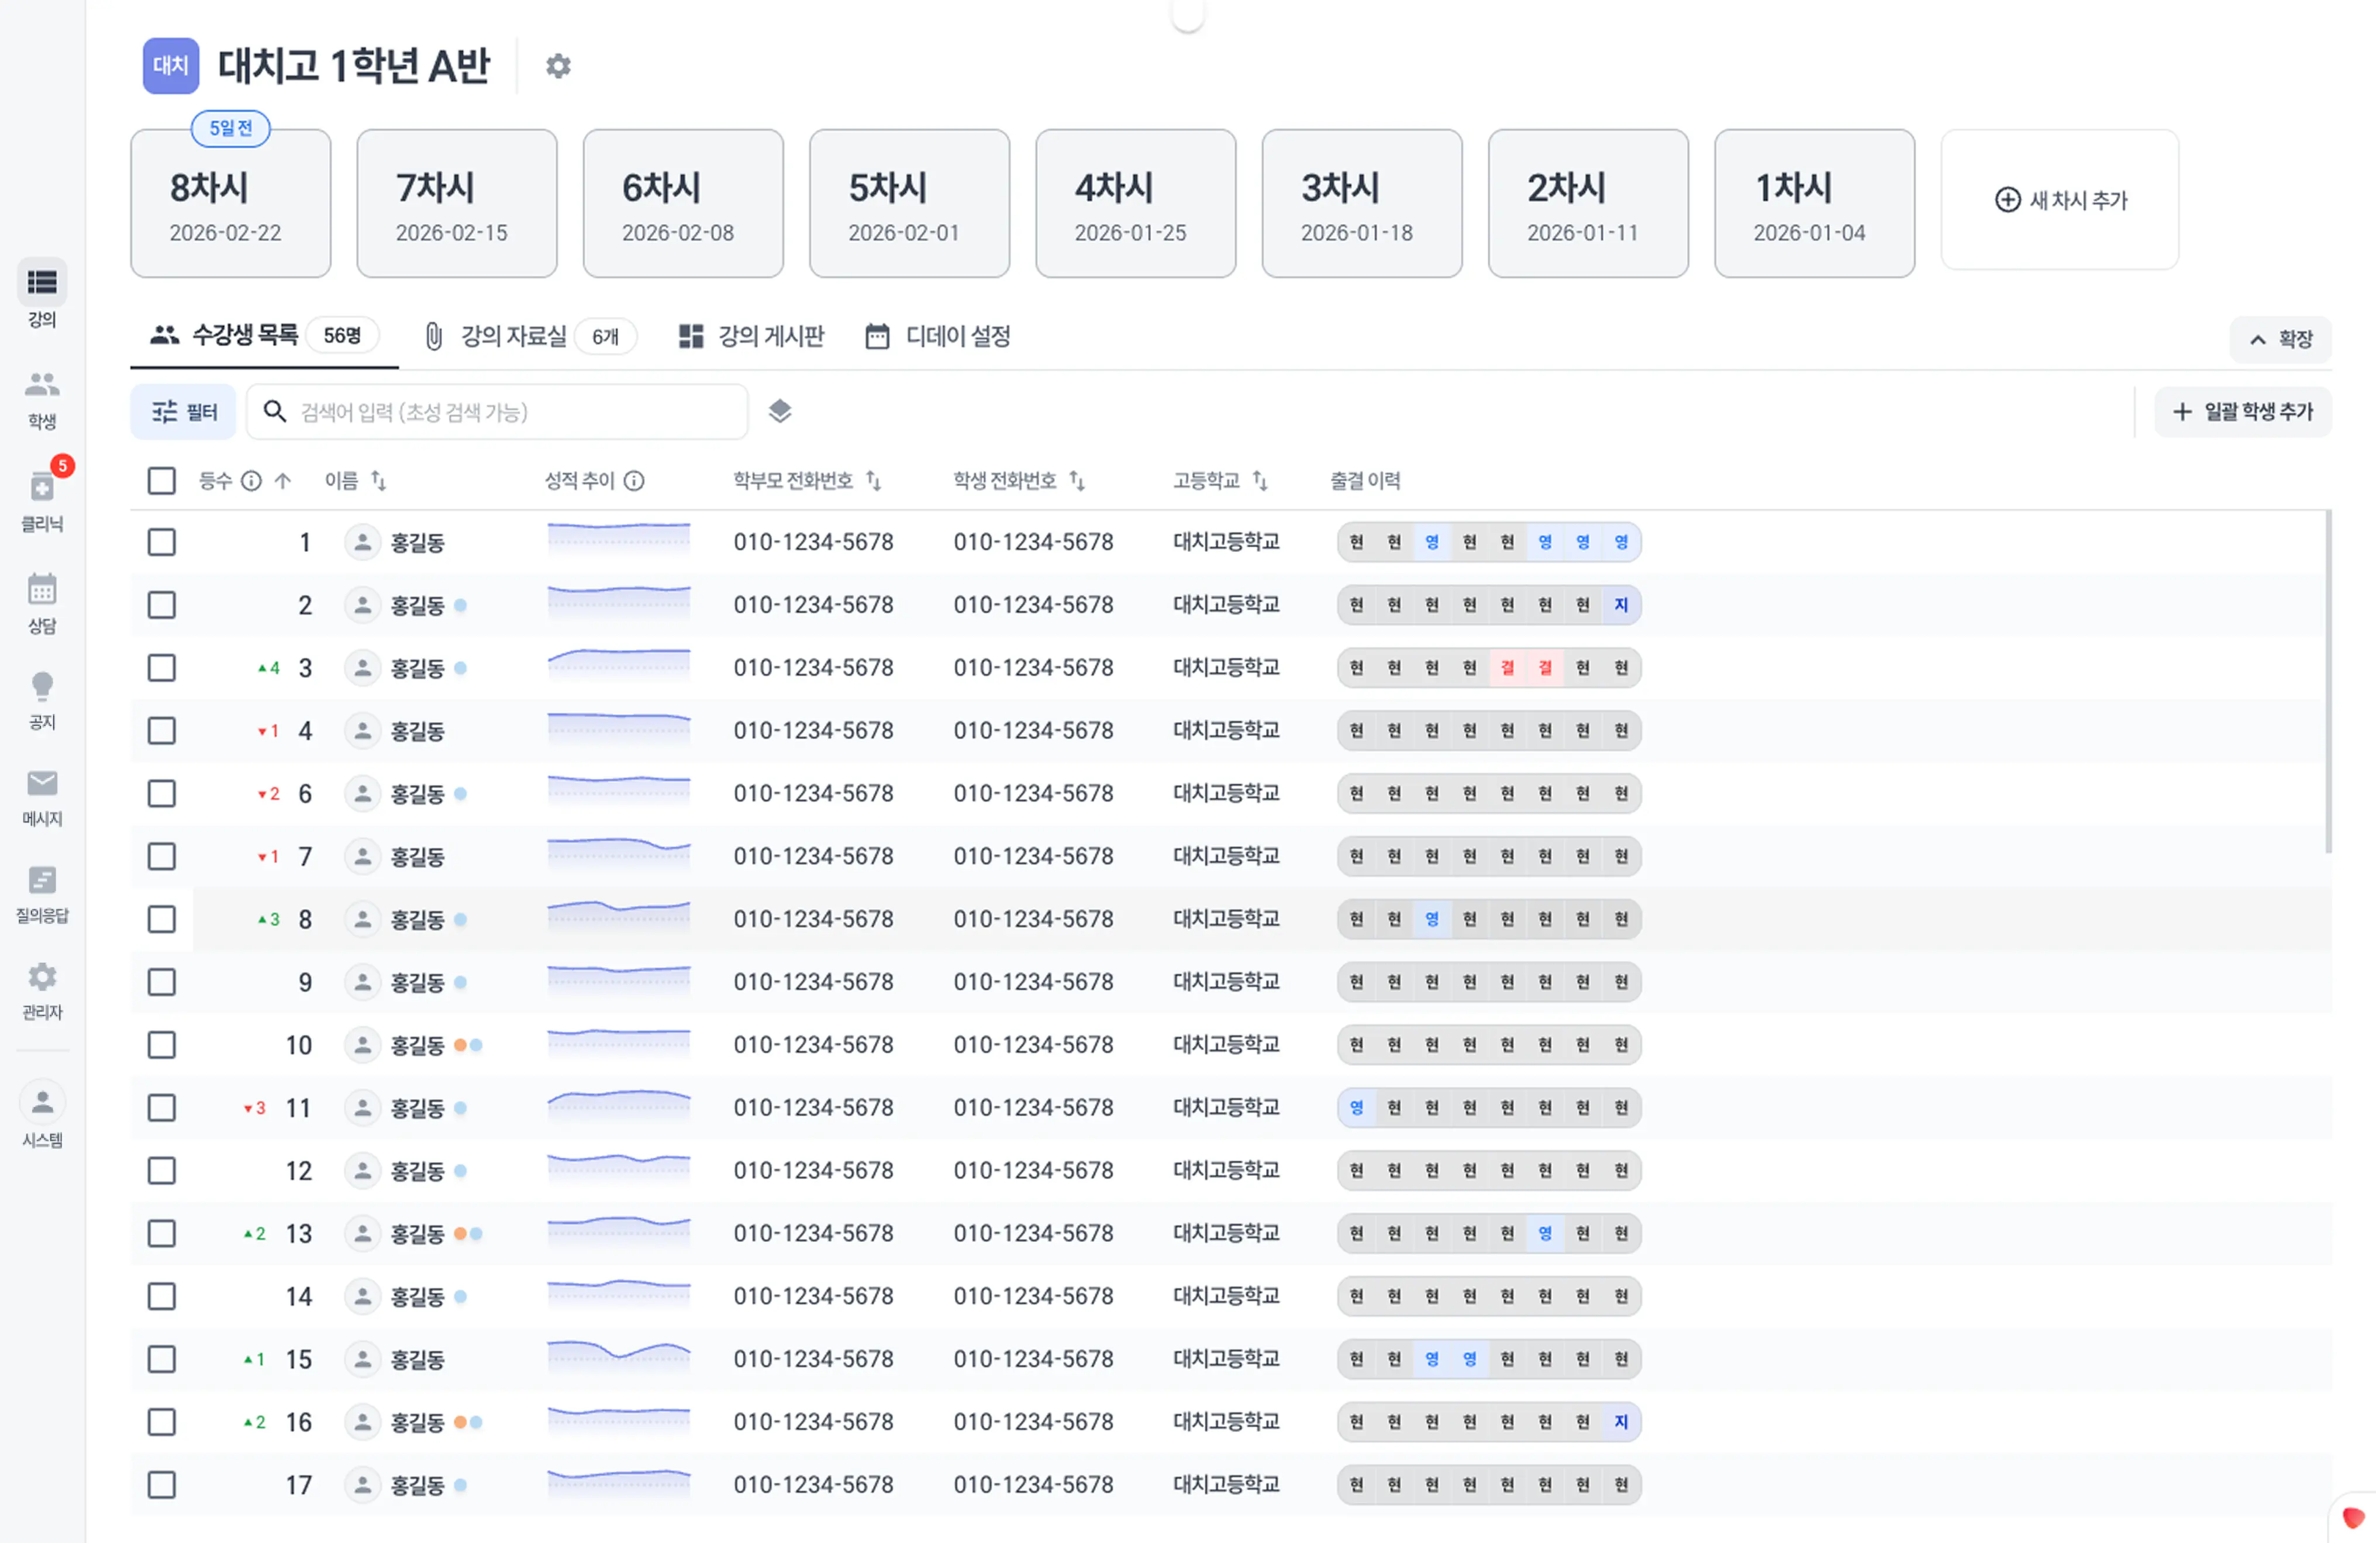Open class settings via gear icon

click(558, 66)
